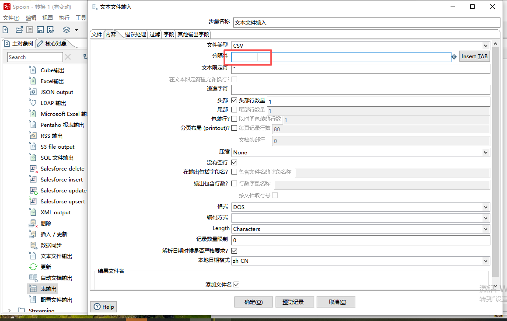Select the Salesforce upsert step icon

(x=33, y=201)
